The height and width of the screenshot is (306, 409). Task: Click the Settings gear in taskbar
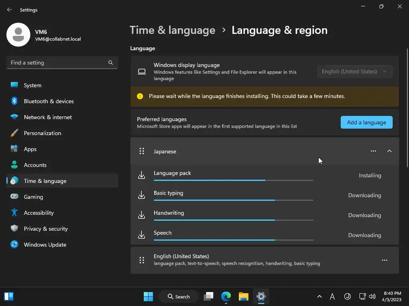coord(261,296)
